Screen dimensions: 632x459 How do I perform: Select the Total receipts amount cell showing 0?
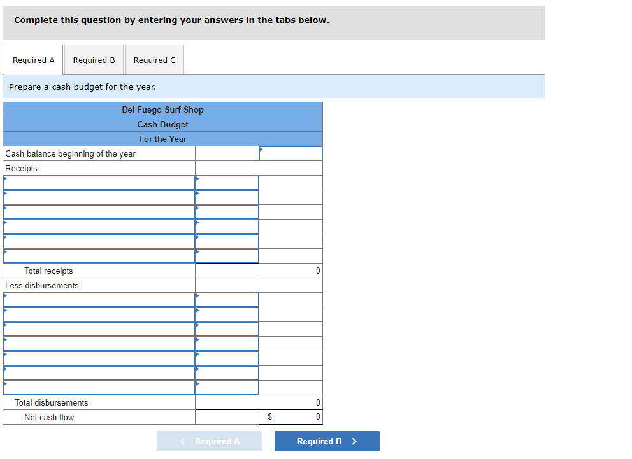290,271
